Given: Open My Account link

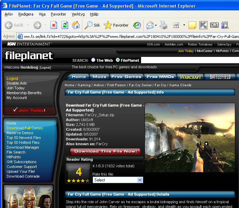Looking at the screenshot, I should coord(17,98).
